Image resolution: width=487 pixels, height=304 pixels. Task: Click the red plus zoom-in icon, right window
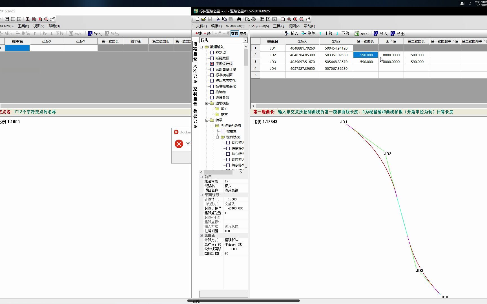tap(295, 19)
